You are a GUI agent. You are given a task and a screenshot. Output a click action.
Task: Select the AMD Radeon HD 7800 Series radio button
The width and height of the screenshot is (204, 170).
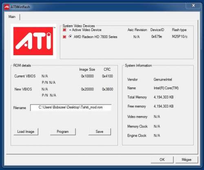(70, 36)
